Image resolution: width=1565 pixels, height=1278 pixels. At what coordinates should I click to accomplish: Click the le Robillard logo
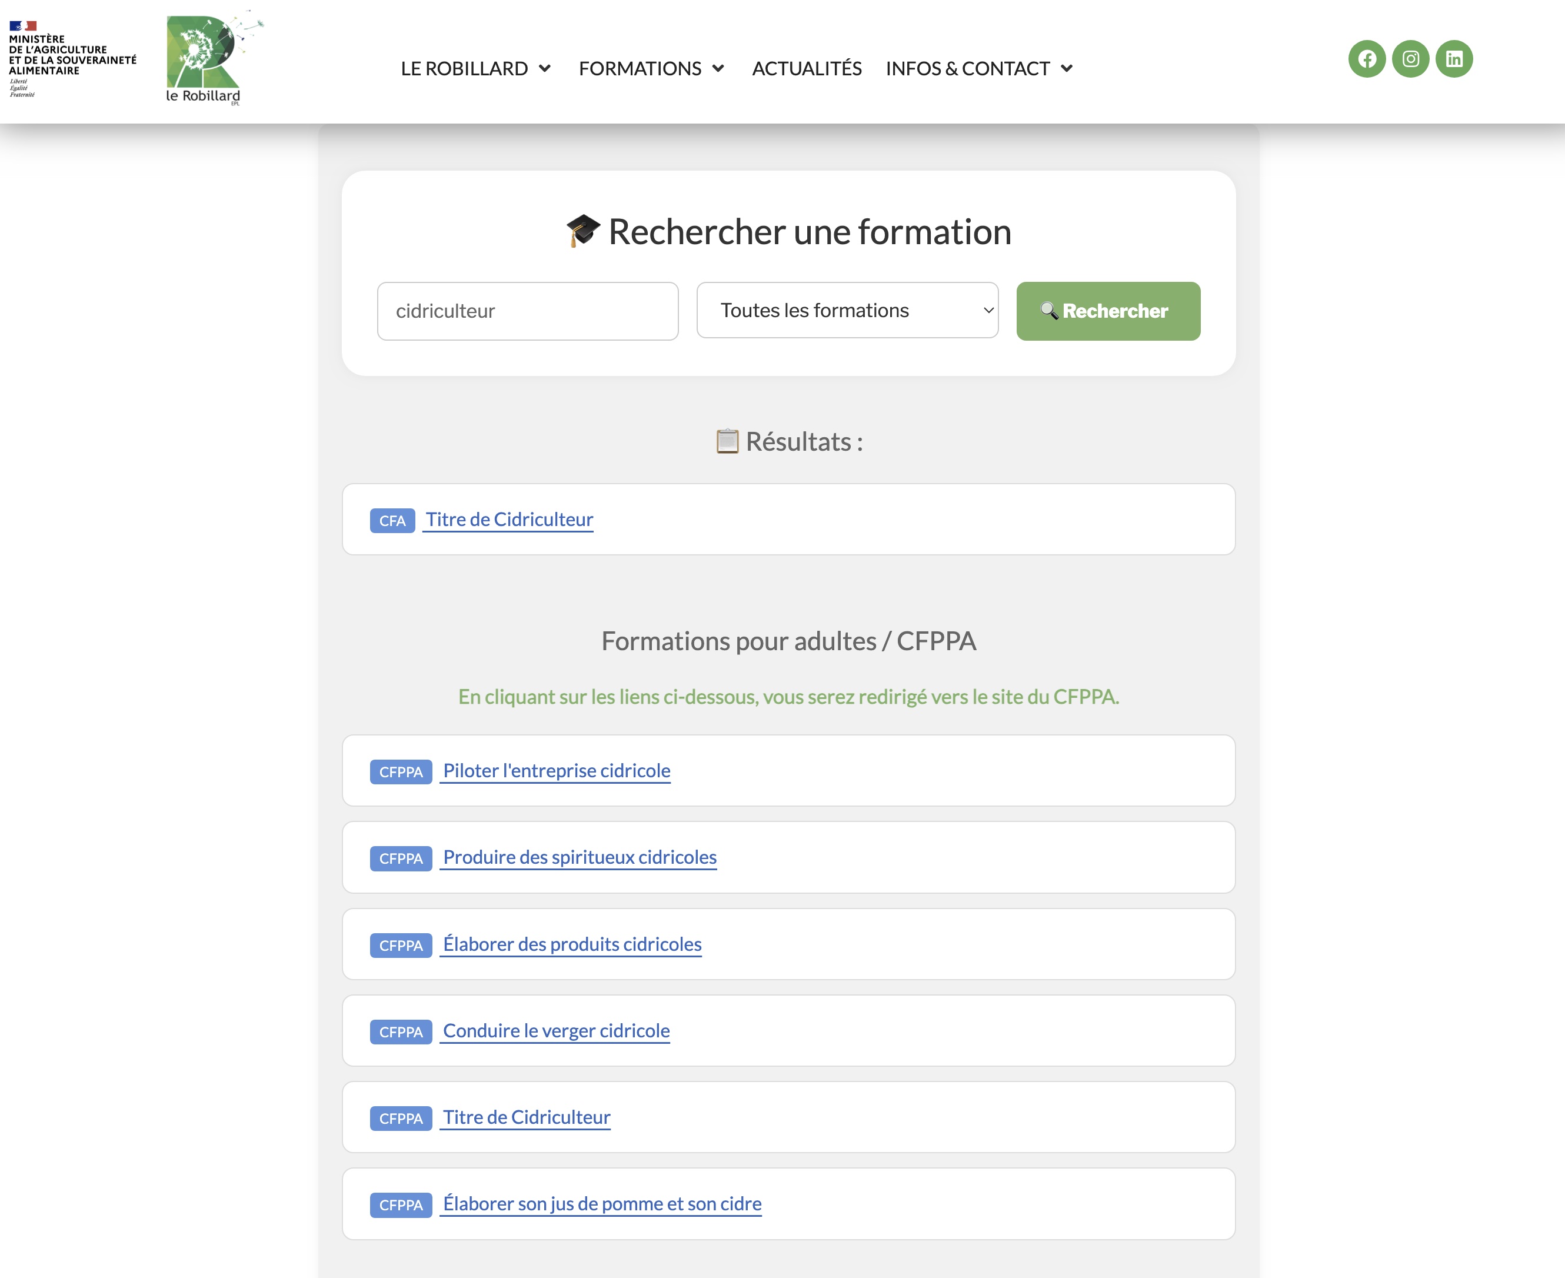tap(214, 59)
